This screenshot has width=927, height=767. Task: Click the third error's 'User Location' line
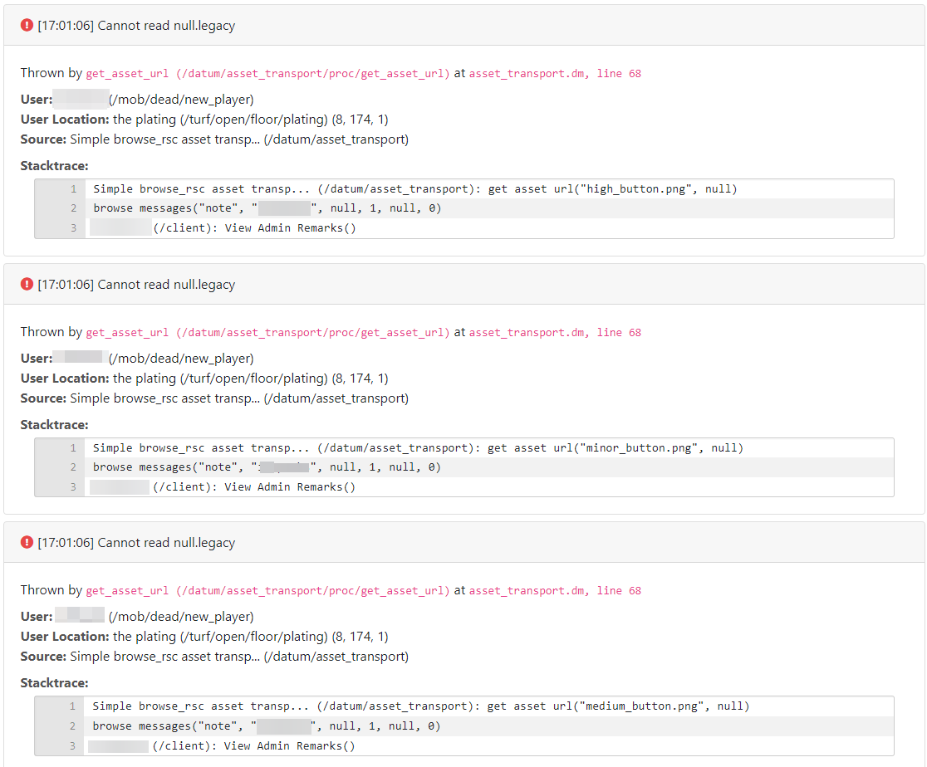pos(204,637)
